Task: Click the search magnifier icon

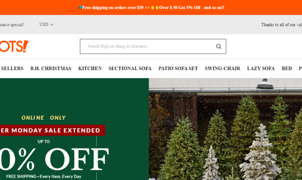Action: coord(219,47)
